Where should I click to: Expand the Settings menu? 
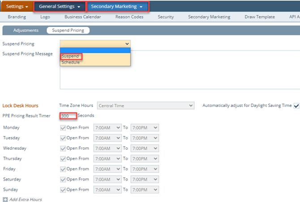(x=16, y=7)
